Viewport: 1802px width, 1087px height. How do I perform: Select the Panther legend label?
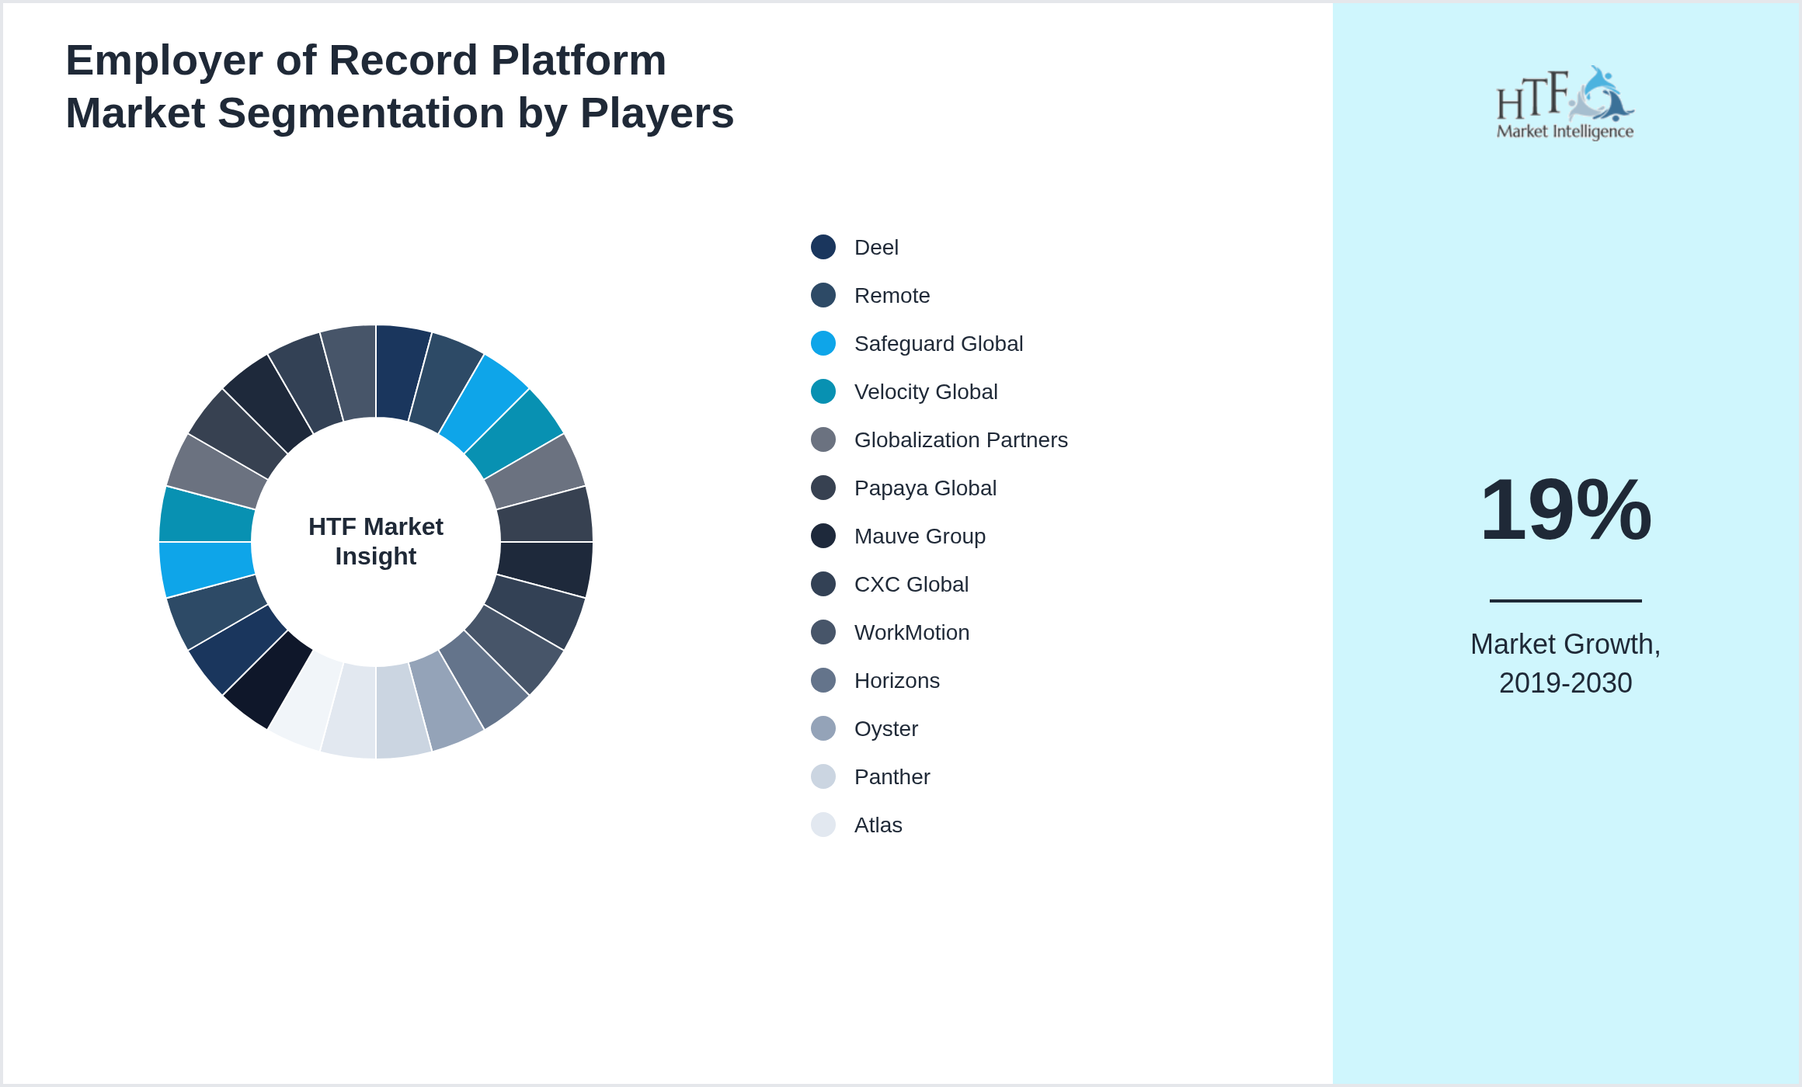tap(892, 776)
